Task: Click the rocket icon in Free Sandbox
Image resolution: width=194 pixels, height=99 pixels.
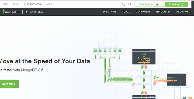Action: tap(157, 4)
